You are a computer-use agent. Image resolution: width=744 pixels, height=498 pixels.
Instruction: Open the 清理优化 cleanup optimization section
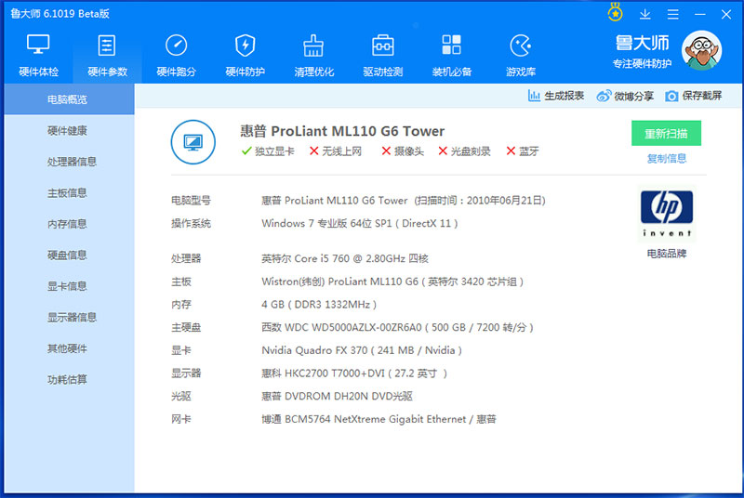[x=313, y=56]
